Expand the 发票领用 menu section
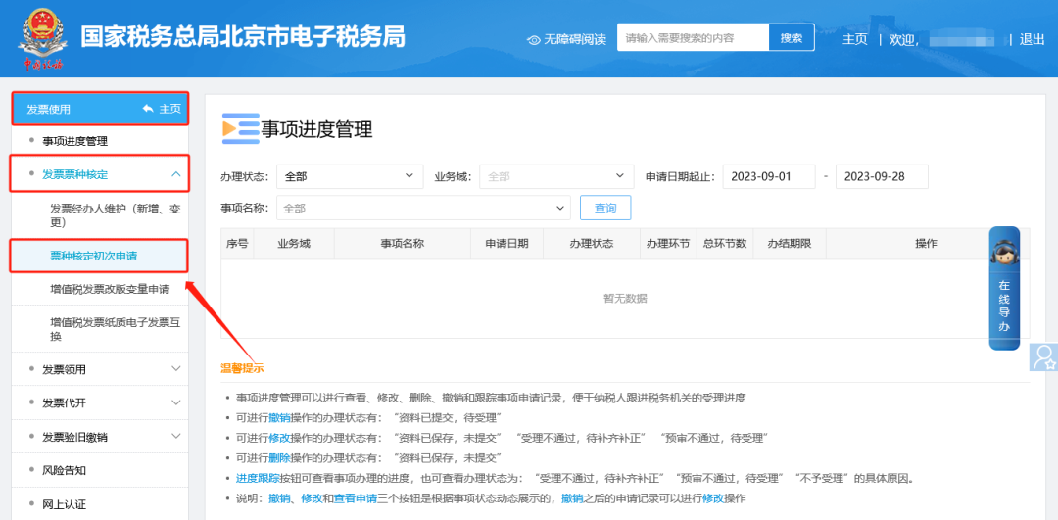The height and width of the screenshot is (520, 1058). coord(176,369)
